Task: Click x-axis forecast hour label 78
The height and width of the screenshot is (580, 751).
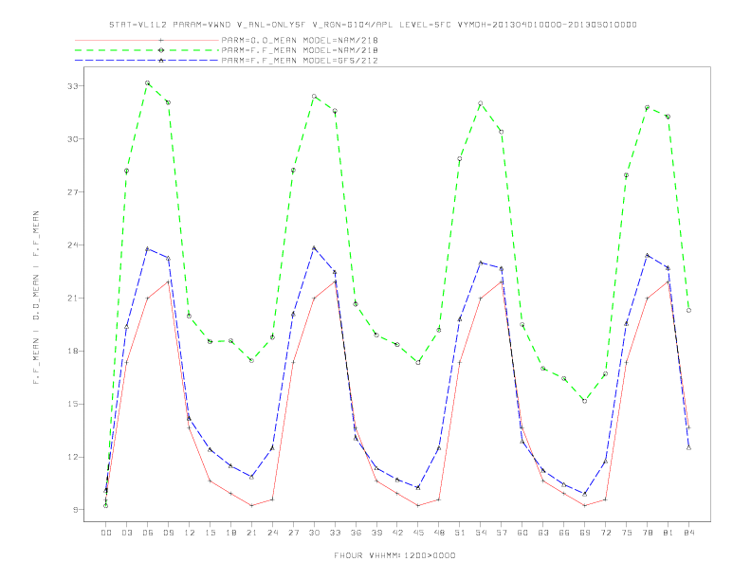Action: [x=647, y=533]
